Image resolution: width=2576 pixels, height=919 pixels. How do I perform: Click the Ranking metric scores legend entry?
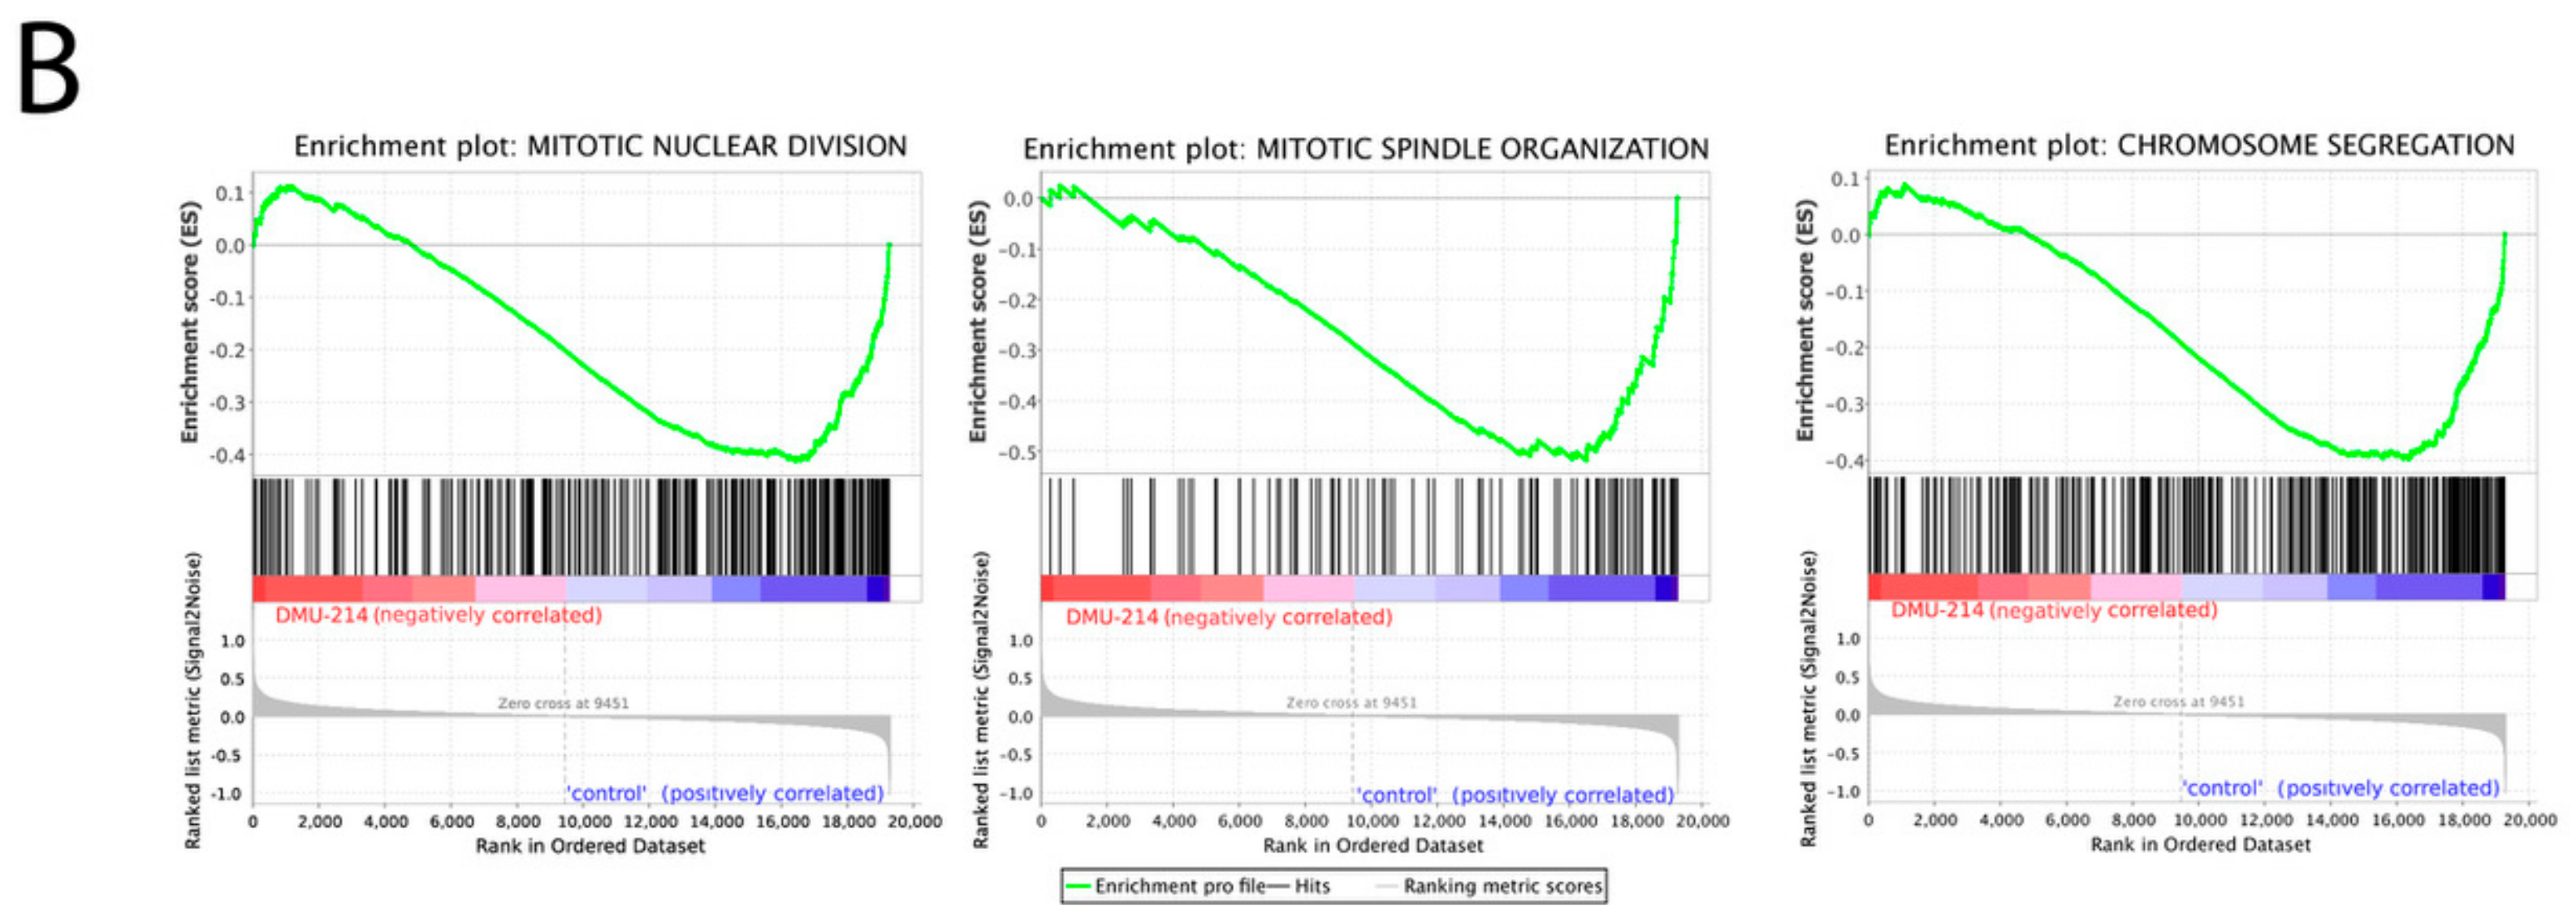[1501, 886]
